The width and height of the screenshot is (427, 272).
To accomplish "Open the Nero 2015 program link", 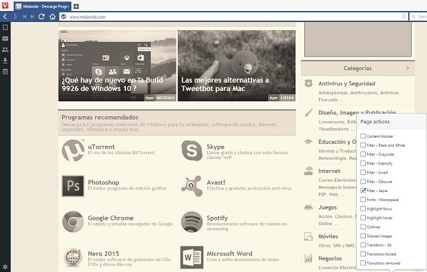I will (103, 254).
